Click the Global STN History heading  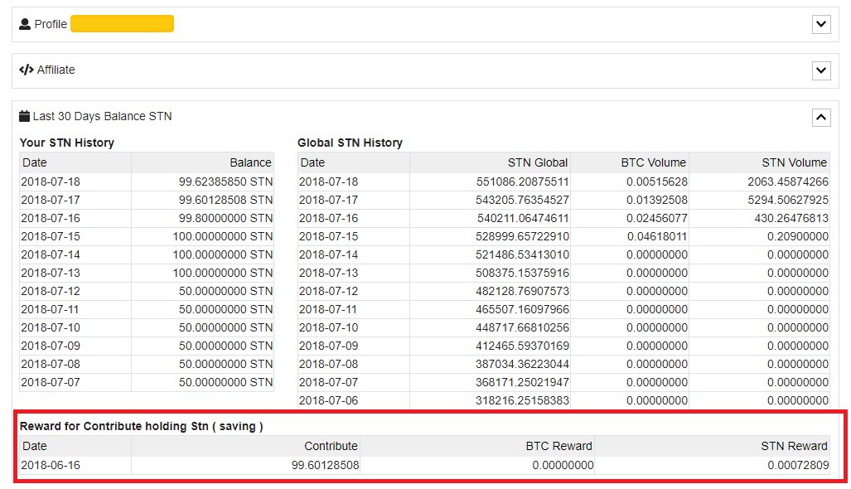point(351,143)
